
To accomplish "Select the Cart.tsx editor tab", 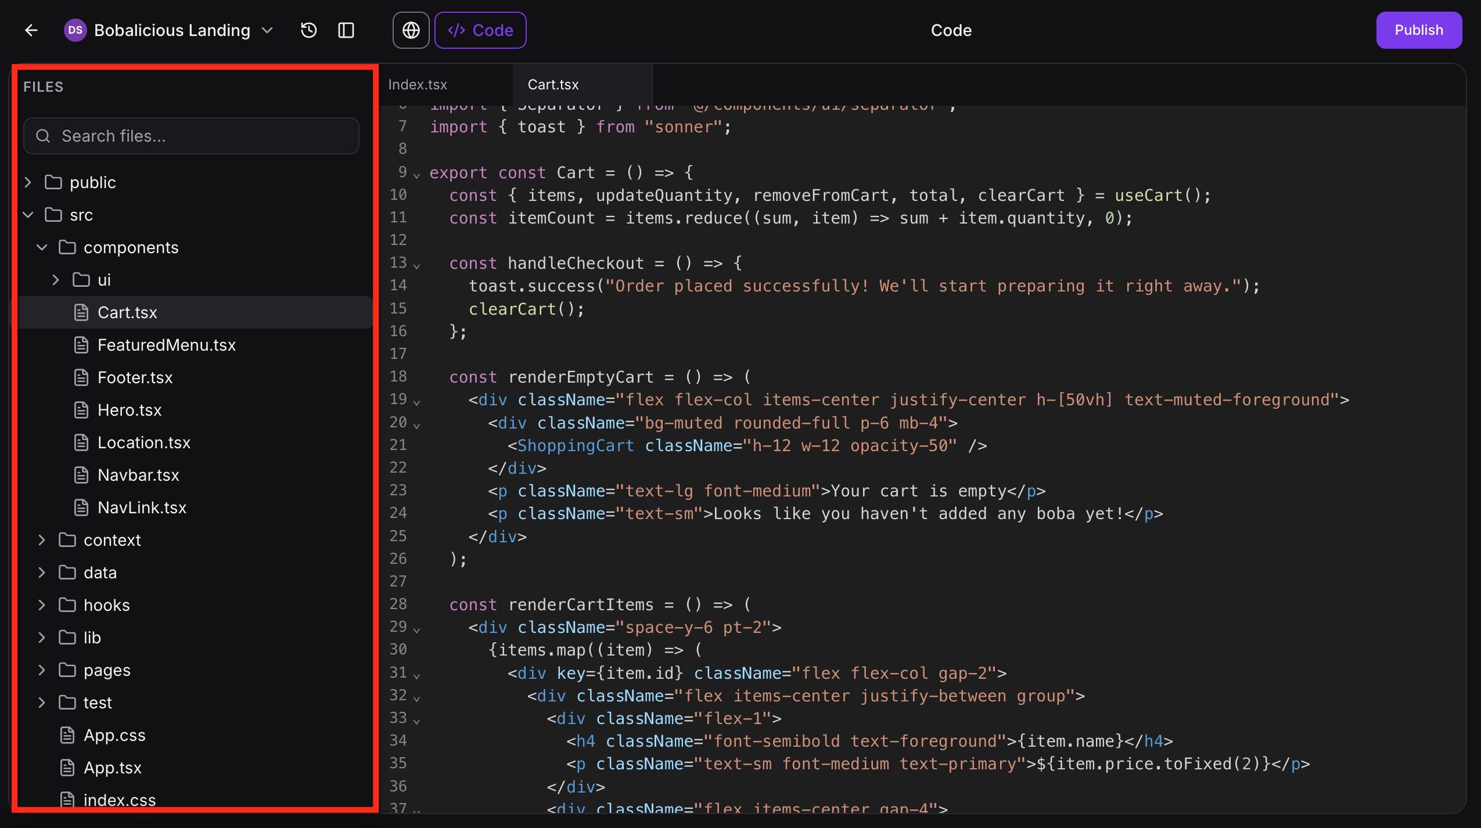I will pos(553,85).
